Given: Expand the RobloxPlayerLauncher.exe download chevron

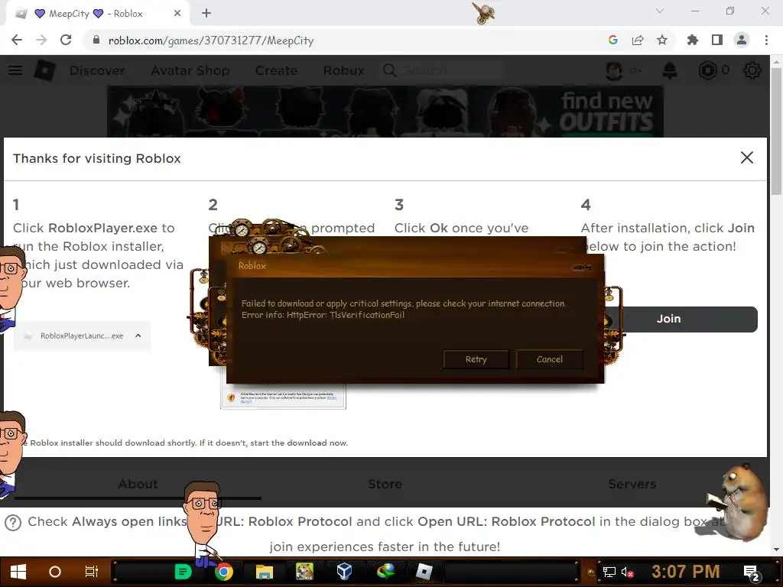Looking at the screenshot, I should [138, 336].
